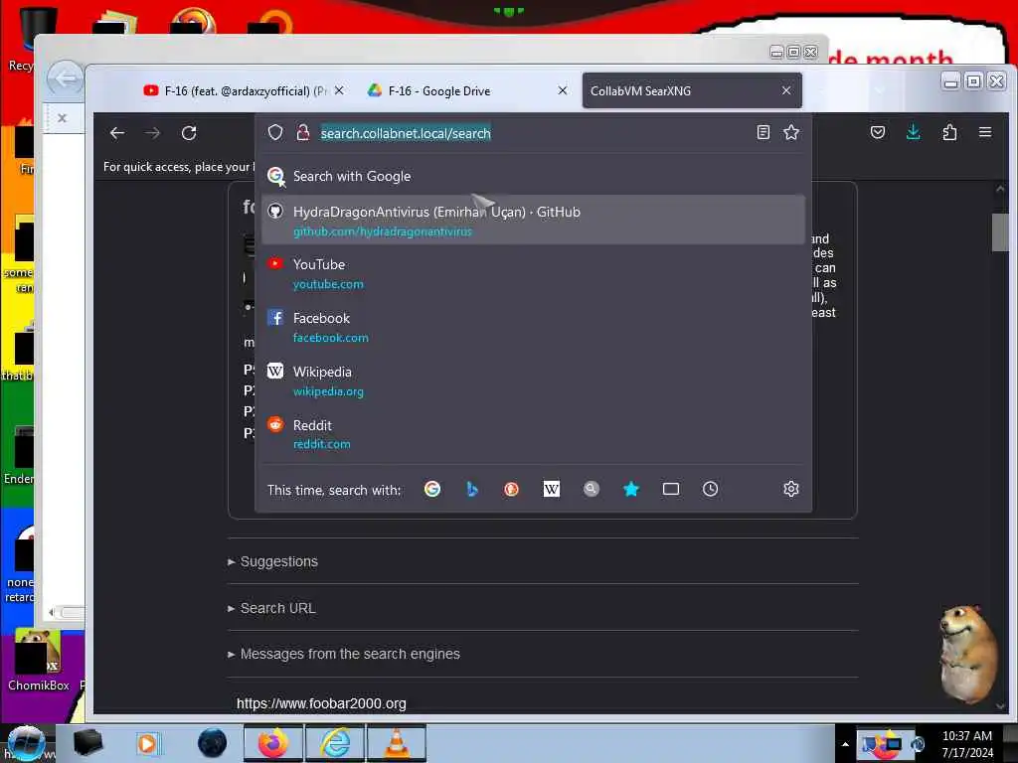This screenshot has height=763, width=1018.
Task: Choose the Search with Google suggestion
Action: click(x=533, y=176)
